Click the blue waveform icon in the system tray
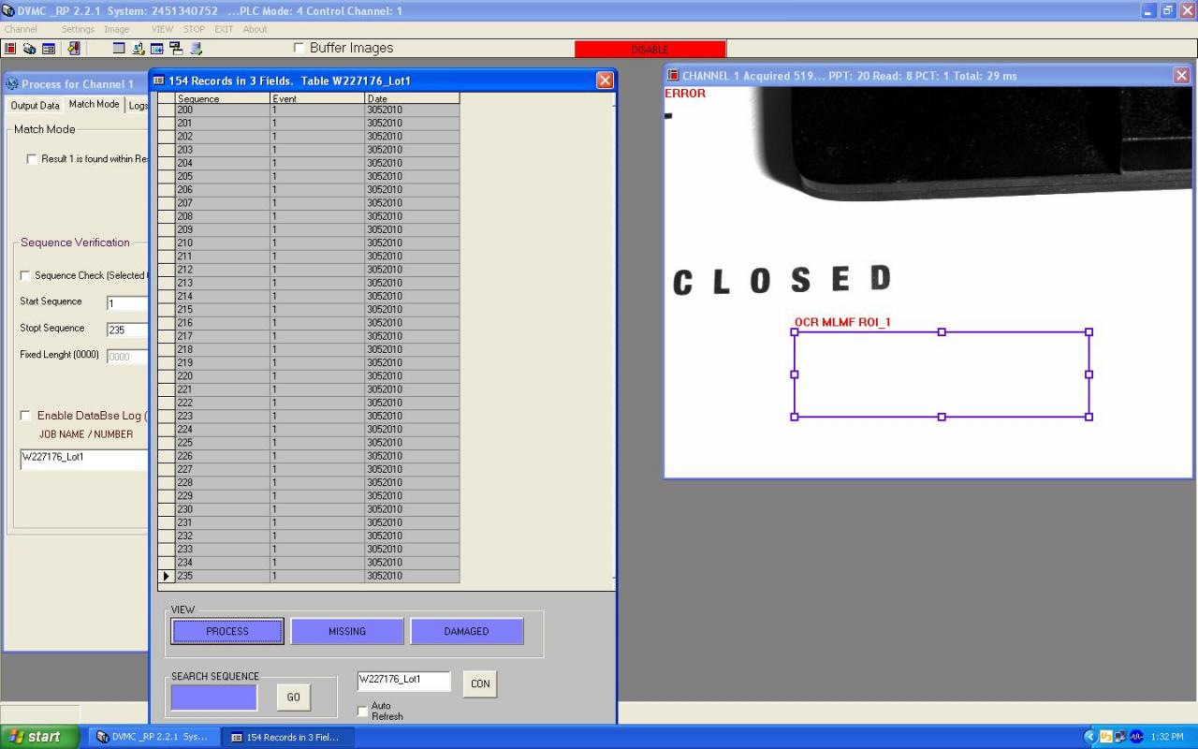Screen dimensions: 1198x749 pos(1136,737)
